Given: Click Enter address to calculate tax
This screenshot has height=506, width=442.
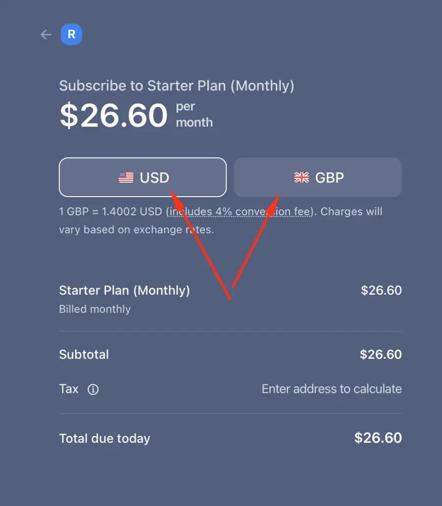Looking at the screenshot, I should (331, 389).
